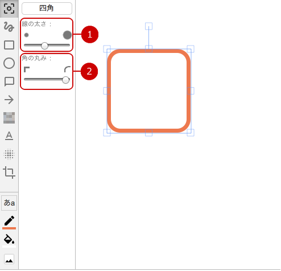The width and height of the screenshot is (281, 271).
Task: Click the insert image icon
Action: 9,259
